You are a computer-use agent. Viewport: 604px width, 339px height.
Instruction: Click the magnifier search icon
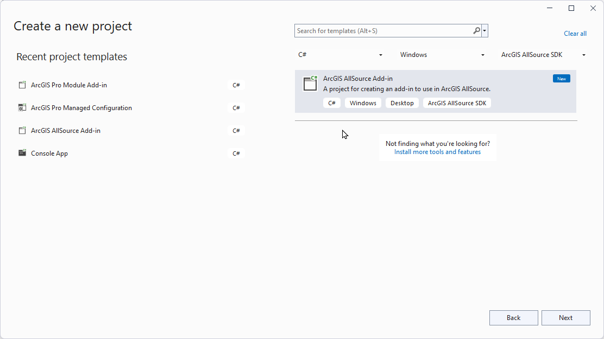pyautogui.click(x=475, y=30)
